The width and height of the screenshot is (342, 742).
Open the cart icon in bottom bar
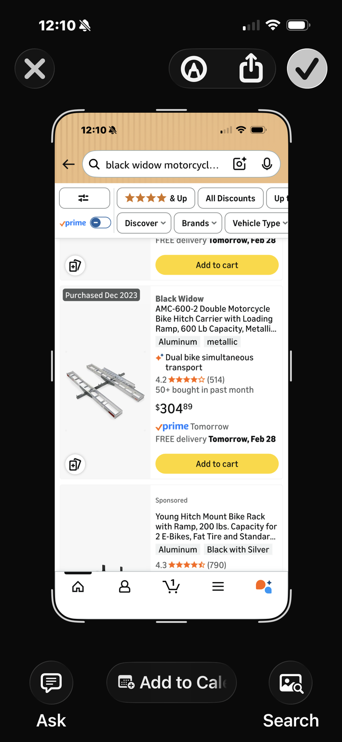(x=171, y=586)
